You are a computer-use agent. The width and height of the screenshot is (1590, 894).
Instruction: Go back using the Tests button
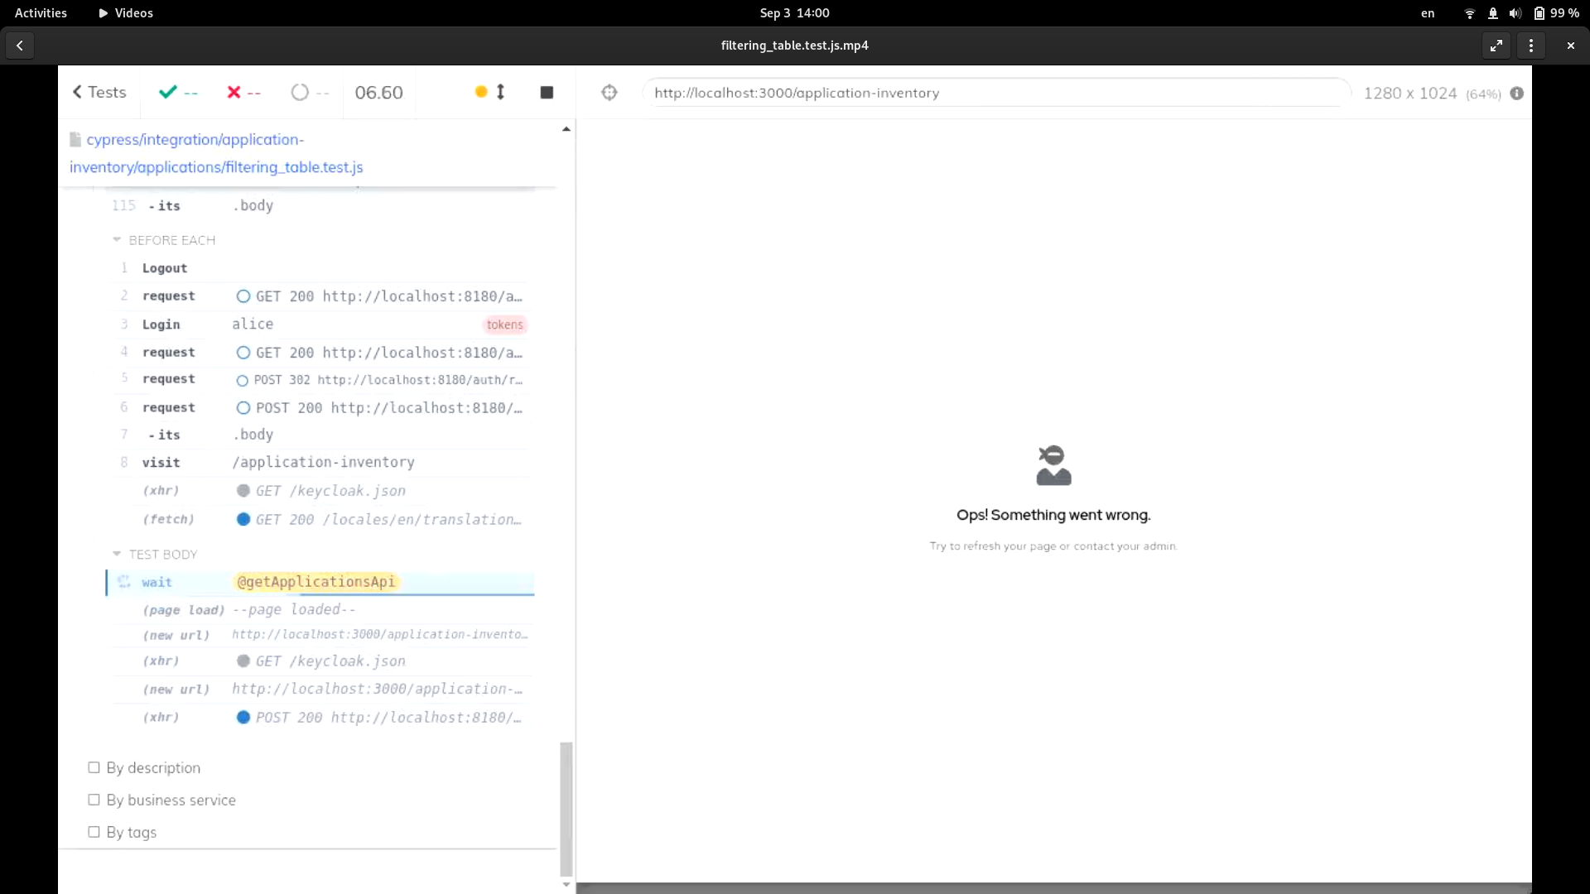[99, 92]
